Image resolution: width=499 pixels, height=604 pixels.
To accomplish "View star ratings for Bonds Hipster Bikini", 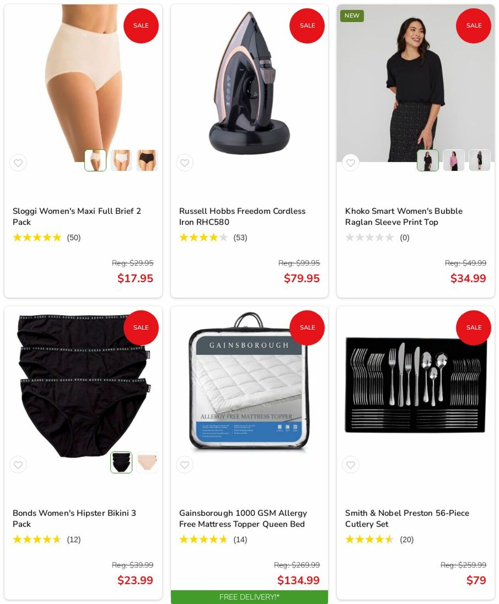I will point(37,539).
